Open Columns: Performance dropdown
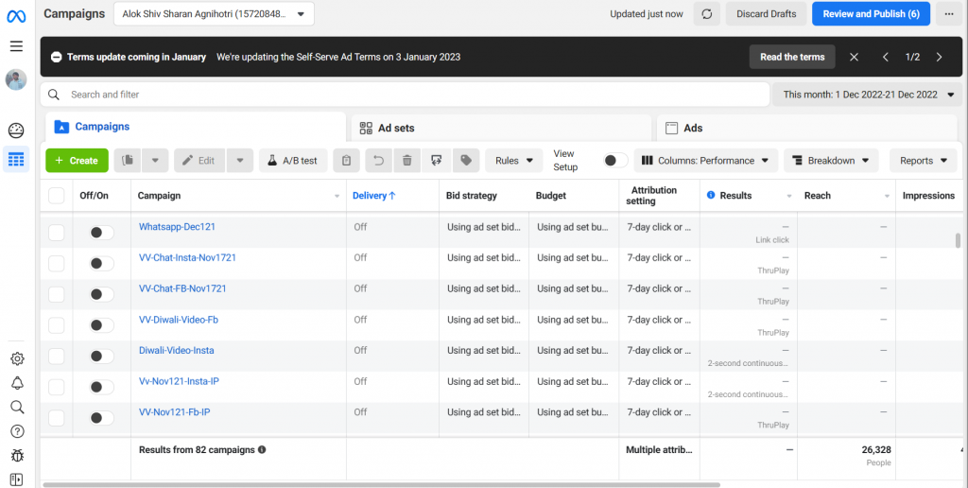968x488 pixels. pyautogui.click(x=705, y=161)
